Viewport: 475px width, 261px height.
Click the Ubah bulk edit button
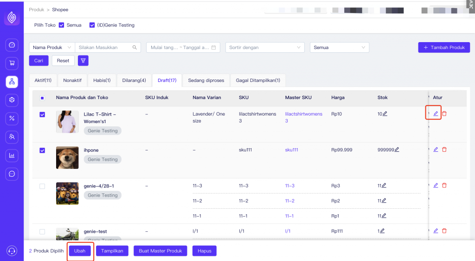click(x=80, y=251)
